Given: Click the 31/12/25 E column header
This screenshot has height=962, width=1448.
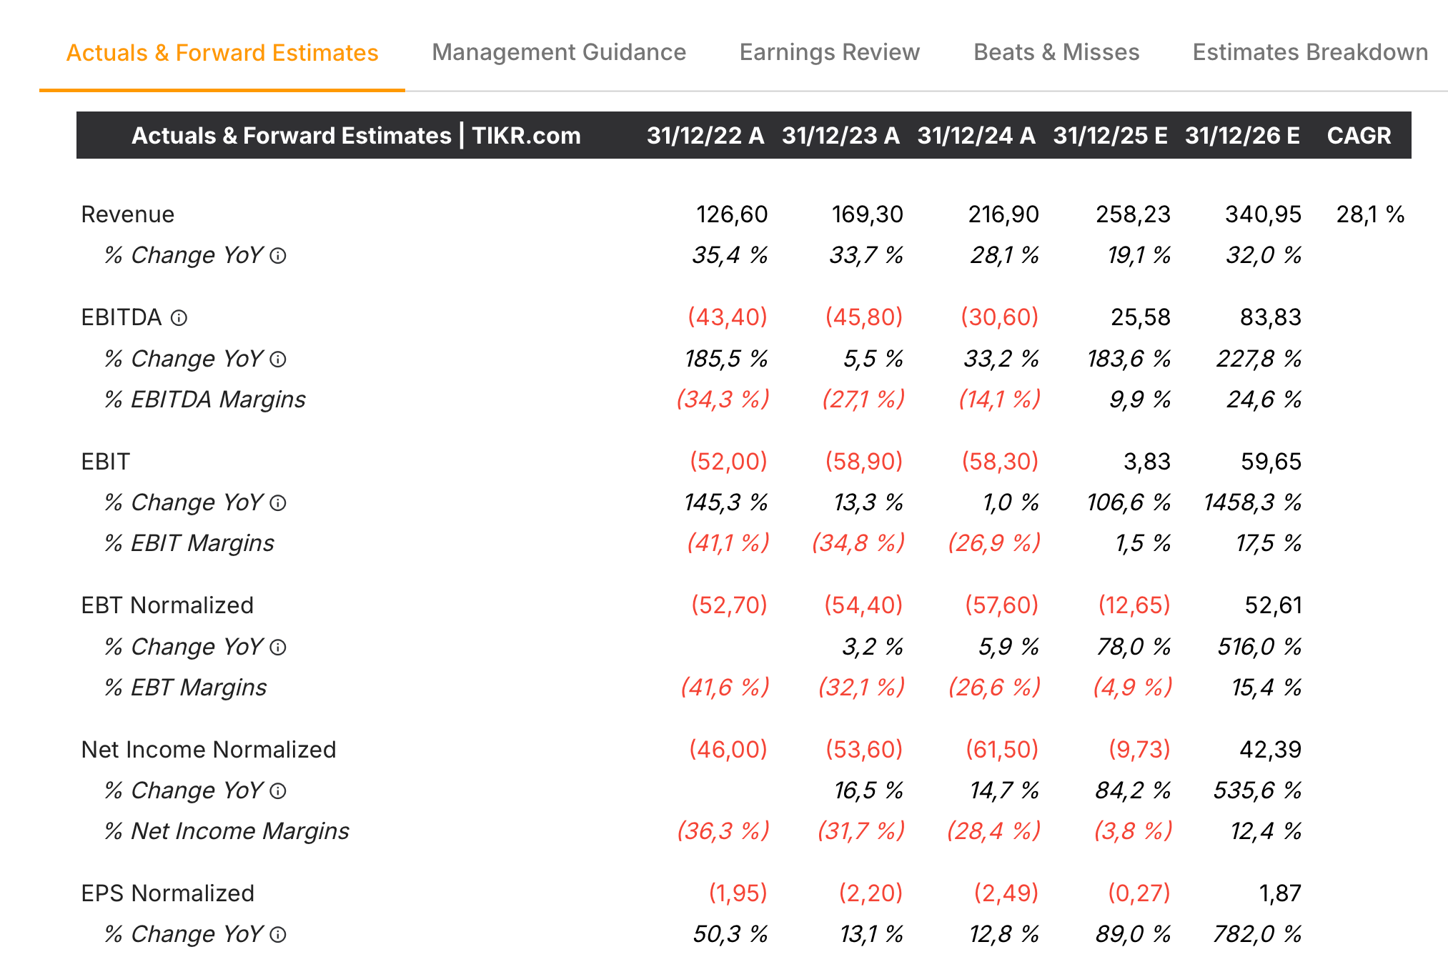Looking at the screenshot, I should coord(1110,135).
